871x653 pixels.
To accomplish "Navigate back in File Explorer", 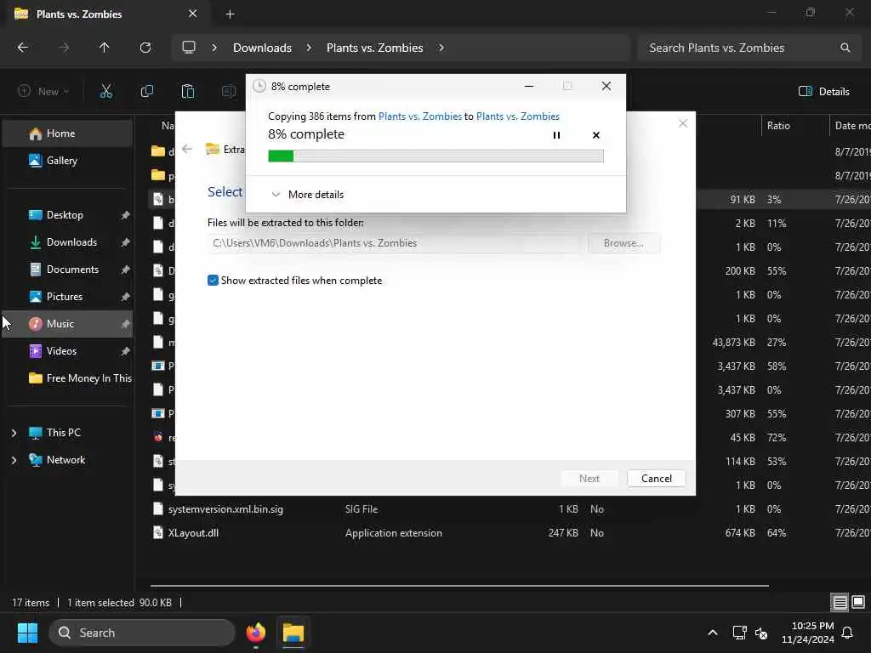I will (x=23, y=48).
